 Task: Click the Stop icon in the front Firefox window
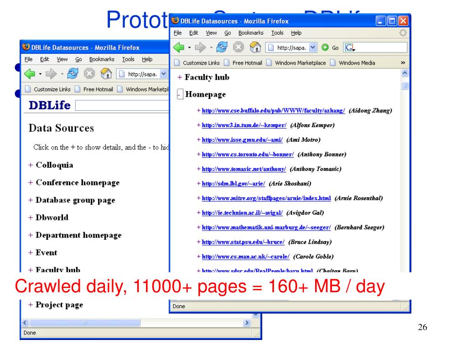pos(238,47)
